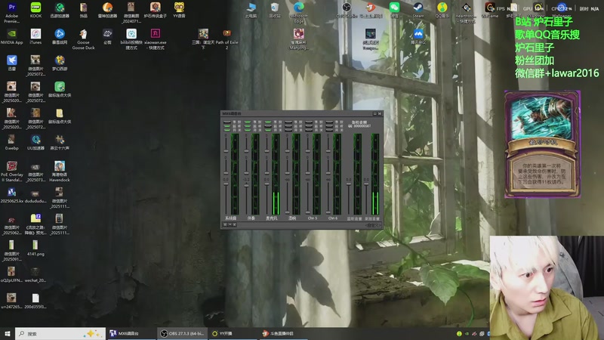Toggle top switch on 混响 channel
Viewport: 604px width, 340px height.
point(288,122)
